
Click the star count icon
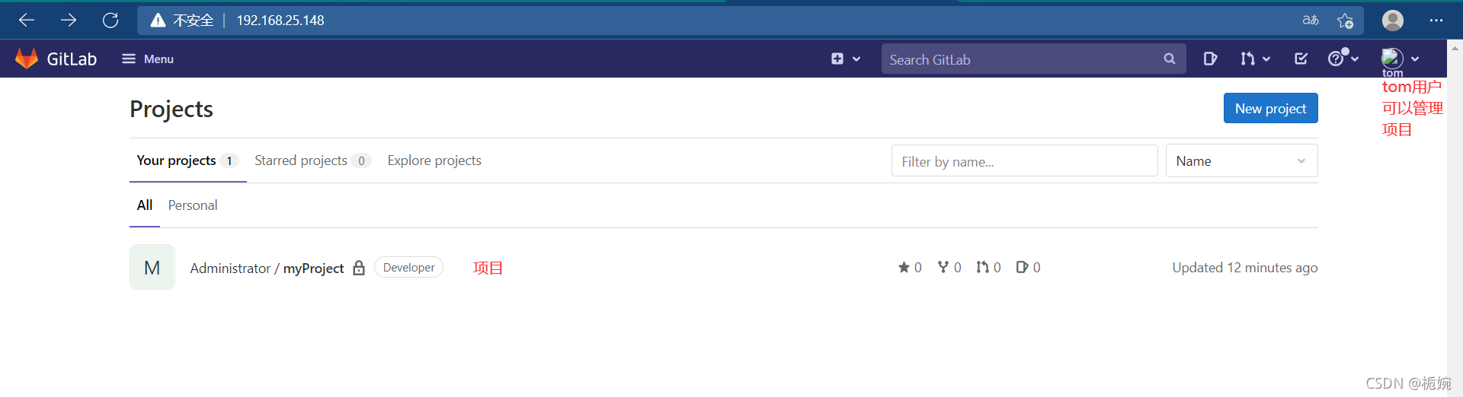point(904,267)
